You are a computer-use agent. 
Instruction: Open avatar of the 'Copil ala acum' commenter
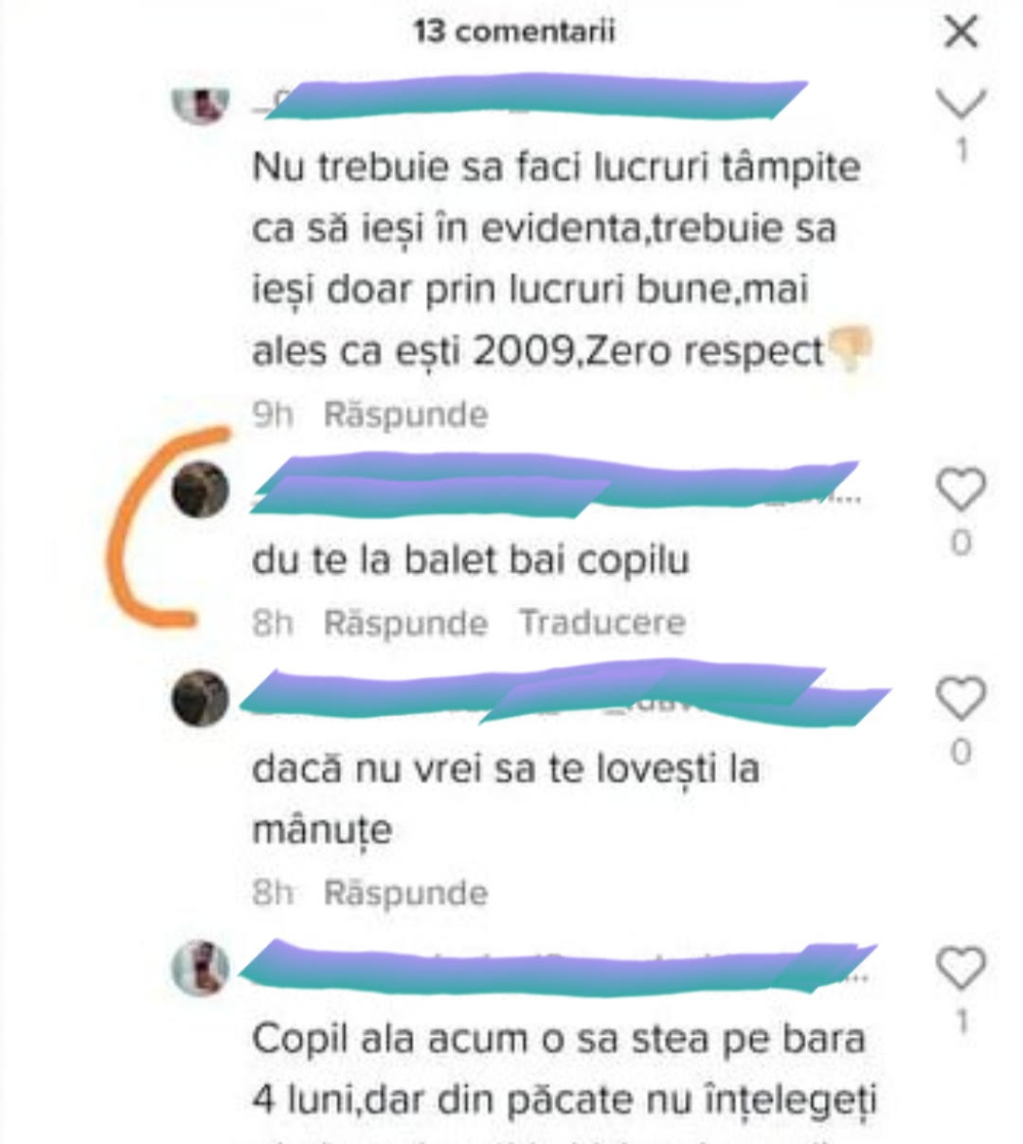point(201,969)
